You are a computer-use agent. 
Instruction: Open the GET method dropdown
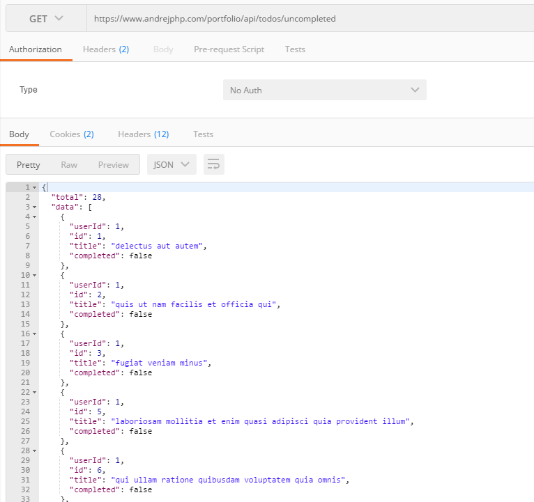(x=46, y=19)
